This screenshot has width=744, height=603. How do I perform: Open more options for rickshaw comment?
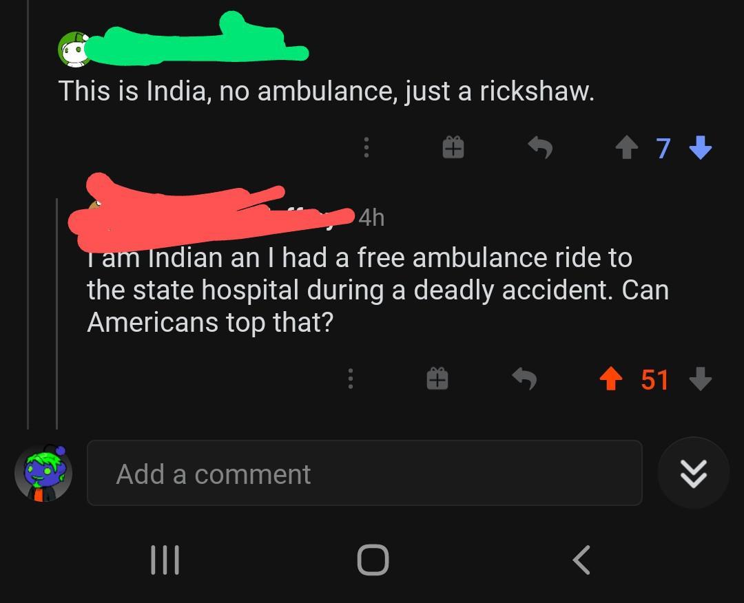(x=366, y=147)
